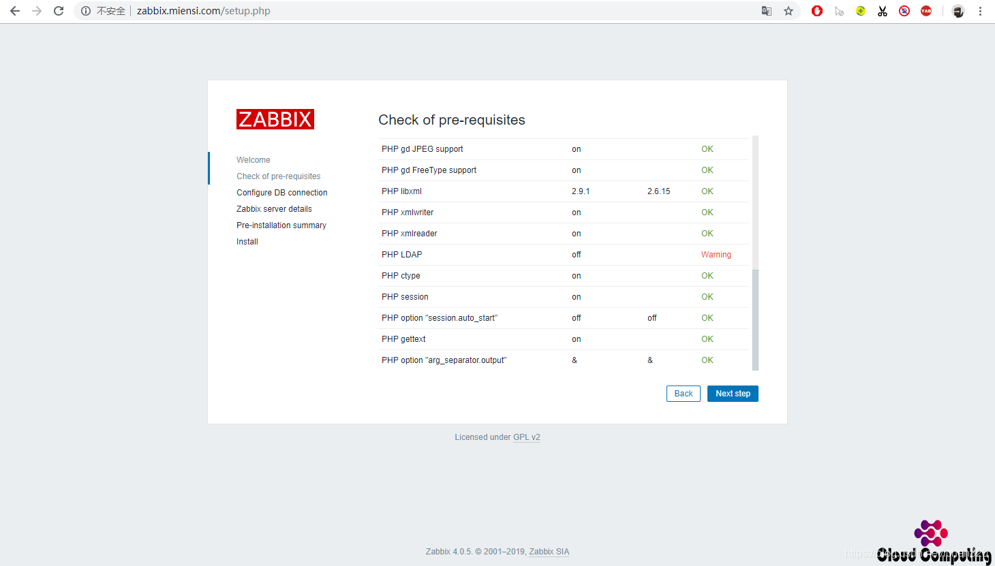Open the Zabbix SIA link
995x566 pixels.
tap(549, 552)
